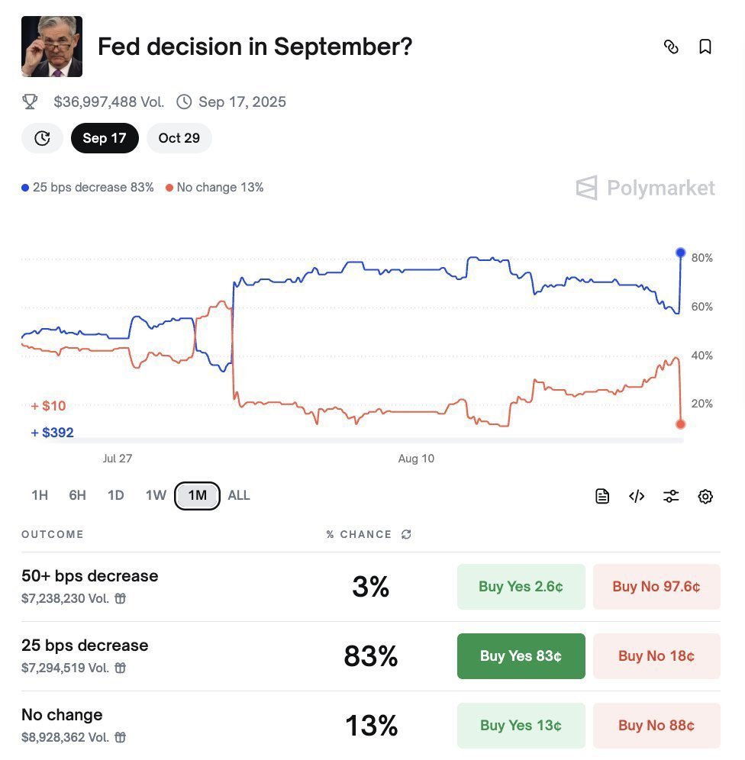Click rewards gift icon for No change

tap(121, 737)
